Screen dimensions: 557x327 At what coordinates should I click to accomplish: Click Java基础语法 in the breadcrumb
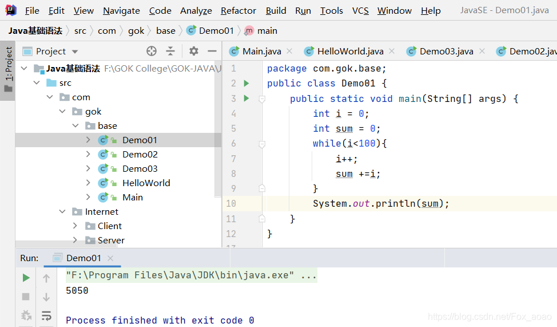click(x=35, y=31)
